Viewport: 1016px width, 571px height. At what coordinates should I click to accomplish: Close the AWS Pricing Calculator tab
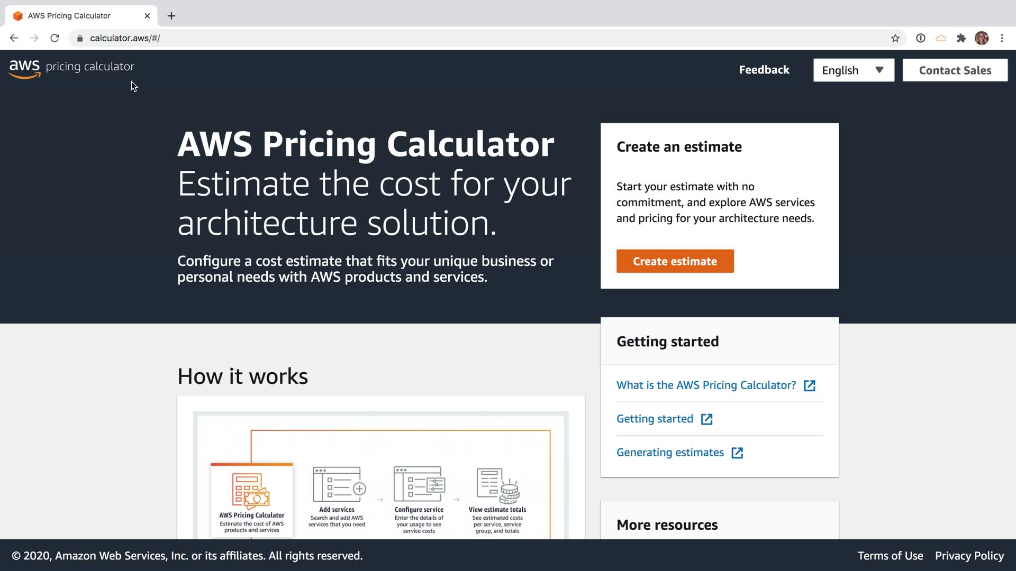147,16
